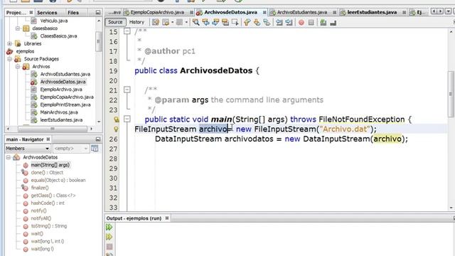455x256 pixels.
Task: Click the Uncomment code icon
Action: click(333, 22)
